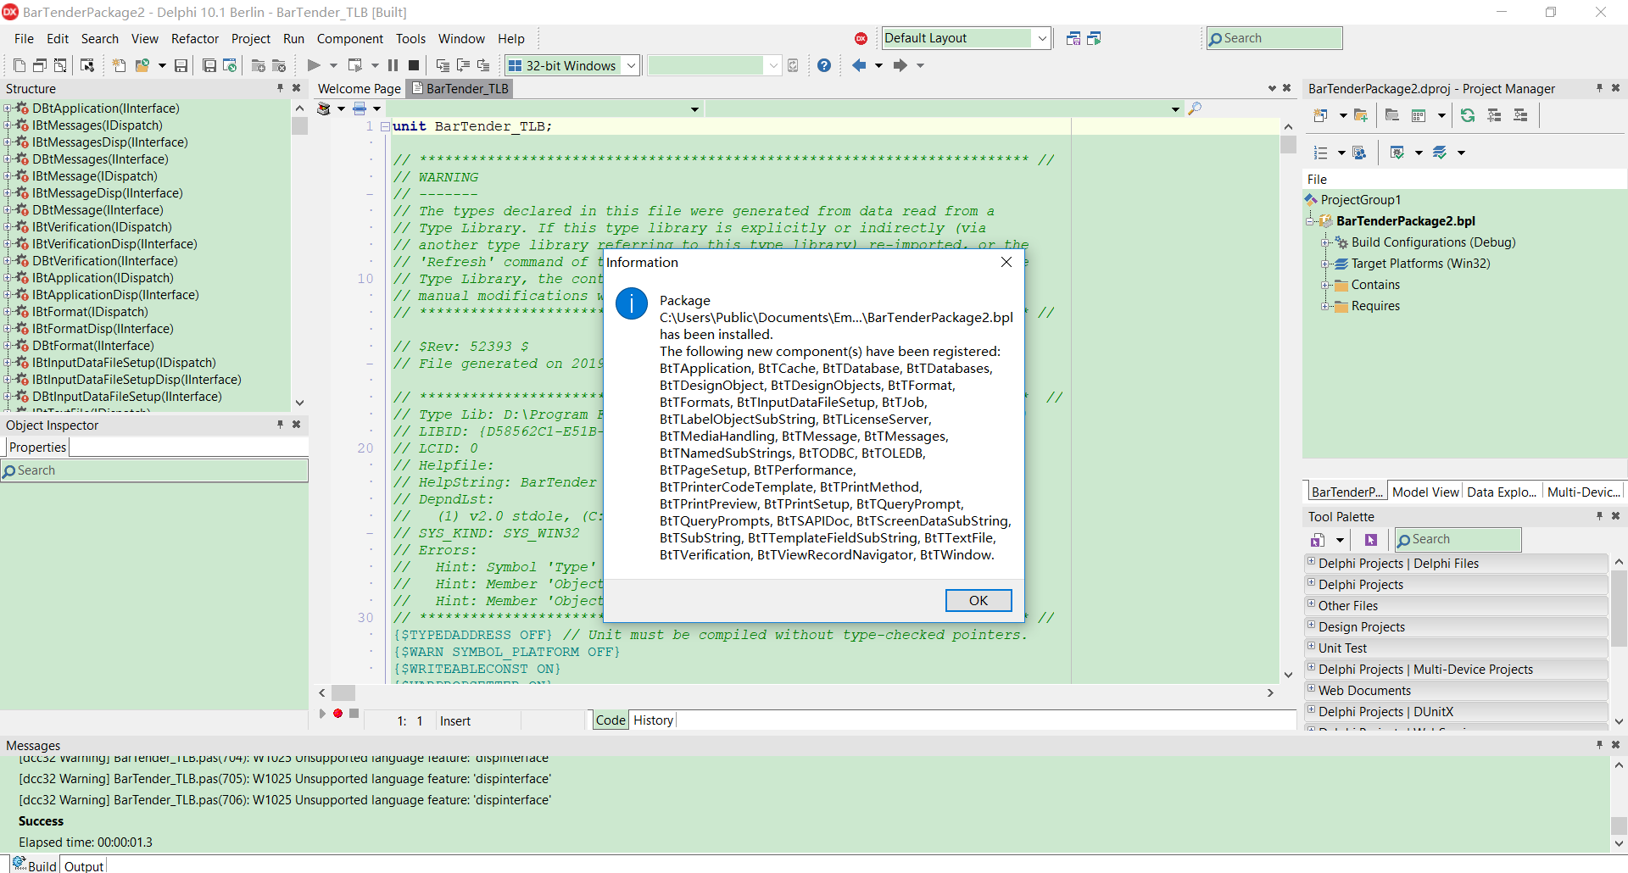Pin the Object Inspector panel

coord(280,425)
